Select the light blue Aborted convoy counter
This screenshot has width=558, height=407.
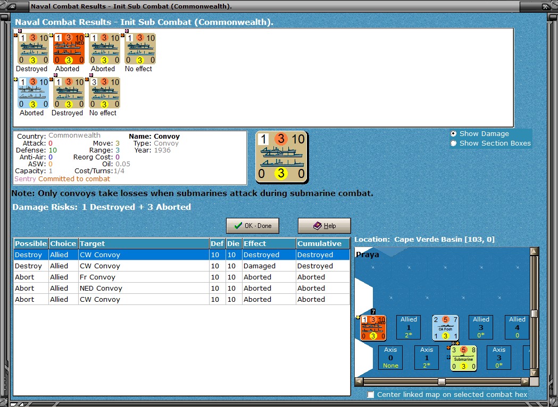click(x=33, y=93)
